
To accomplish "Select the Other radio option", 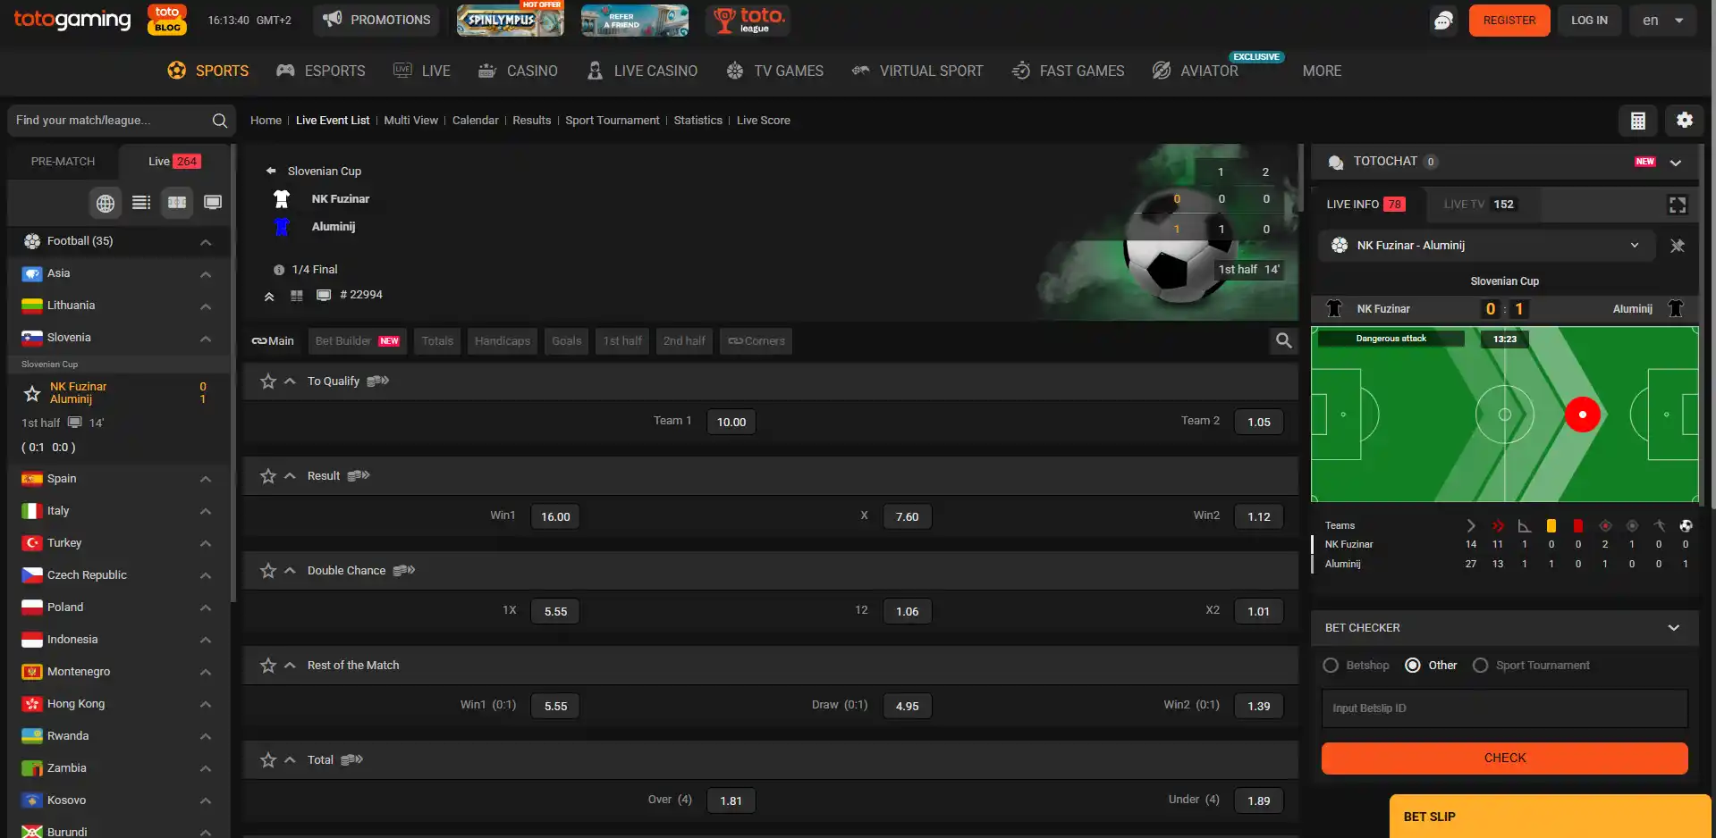I will pyautogui.click(x=1413, y=666).
